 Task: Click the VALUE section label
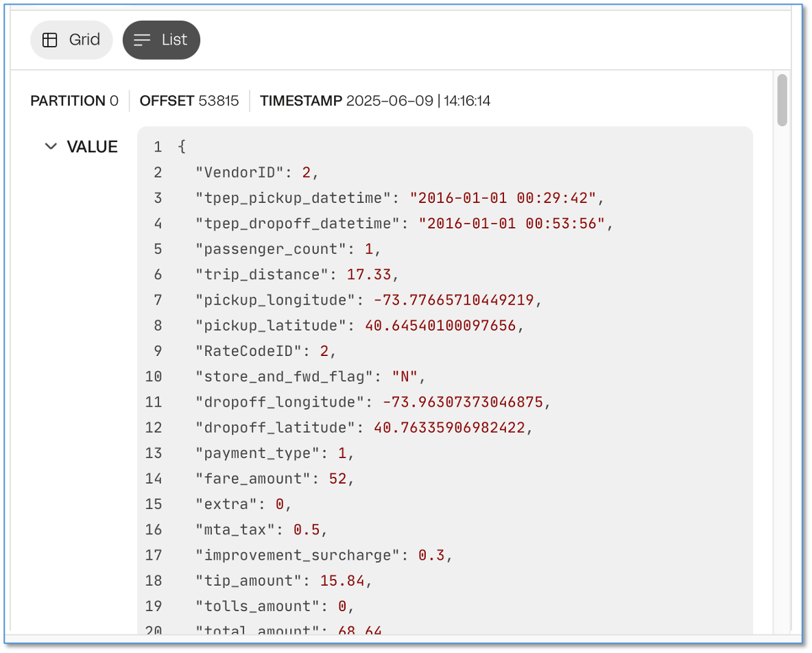coord(92,147)
